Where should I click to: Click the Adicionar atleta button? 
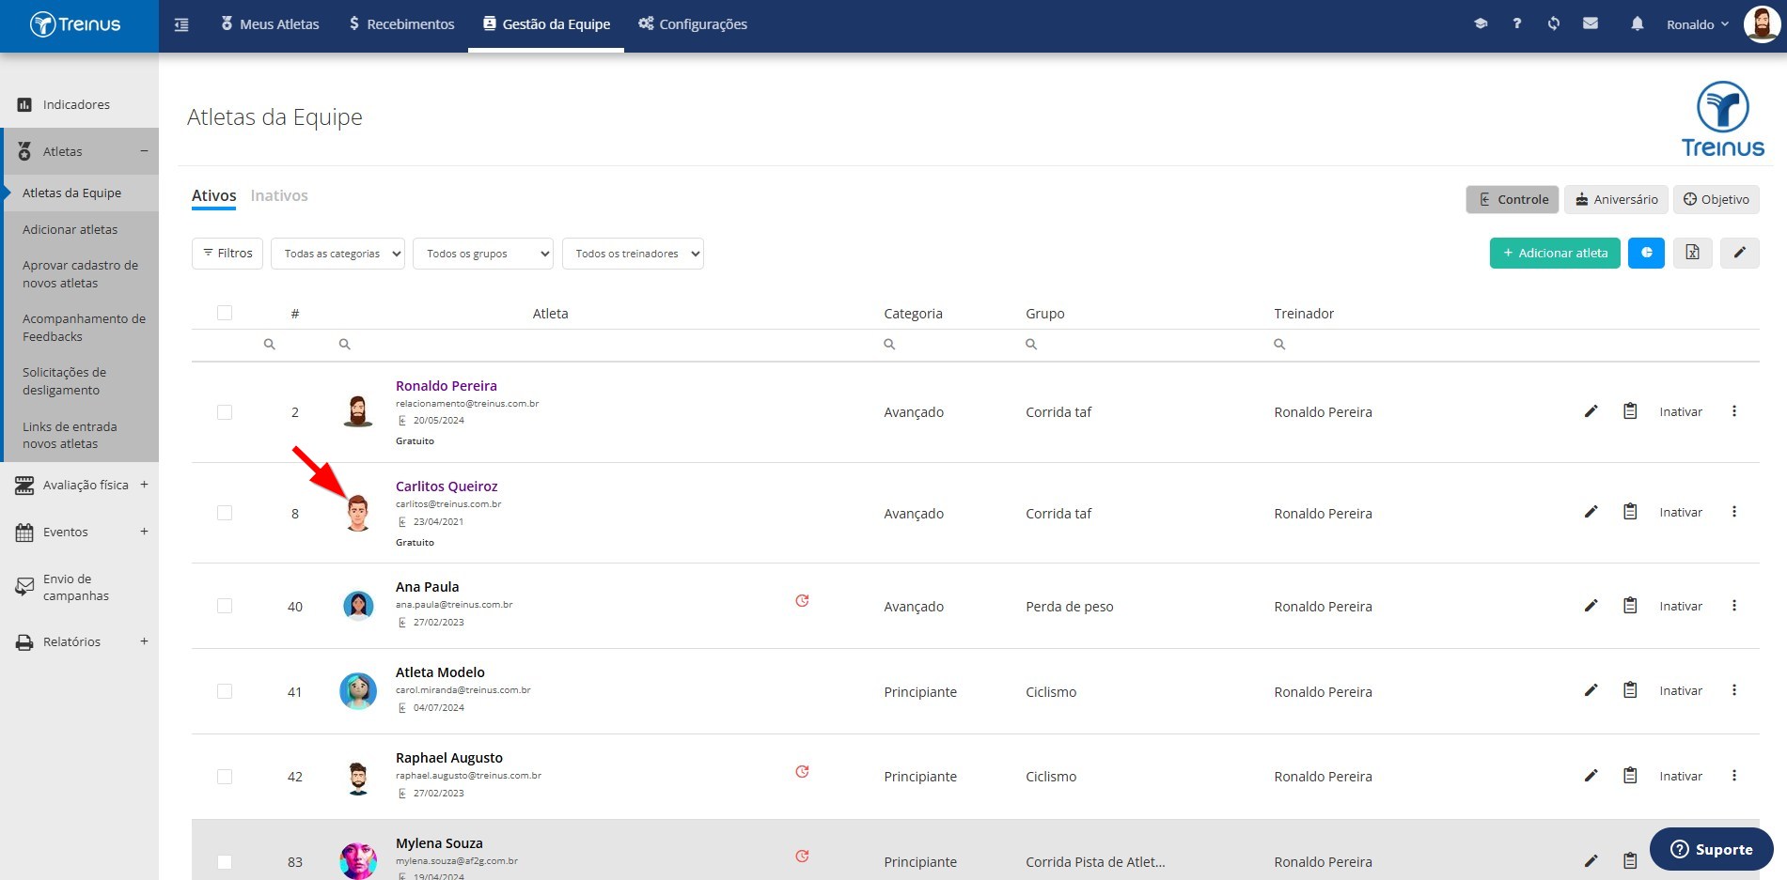(x=1555, y=253)
